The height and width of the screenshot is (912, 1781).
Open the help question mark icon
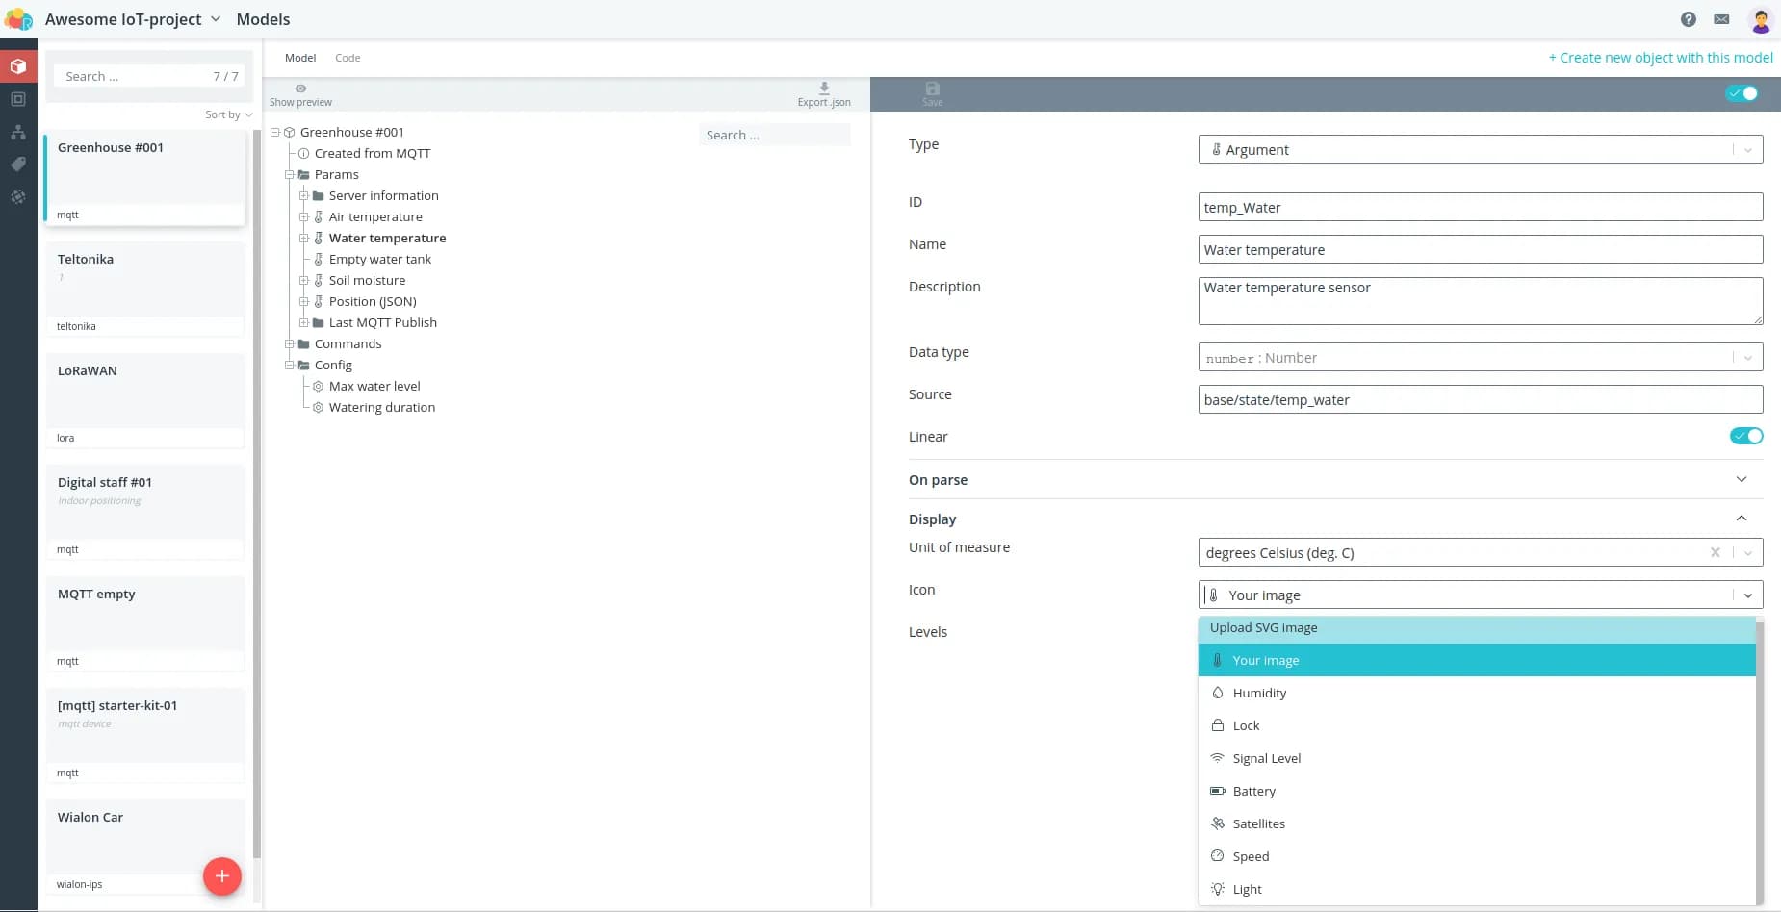tap(1689, 19)
